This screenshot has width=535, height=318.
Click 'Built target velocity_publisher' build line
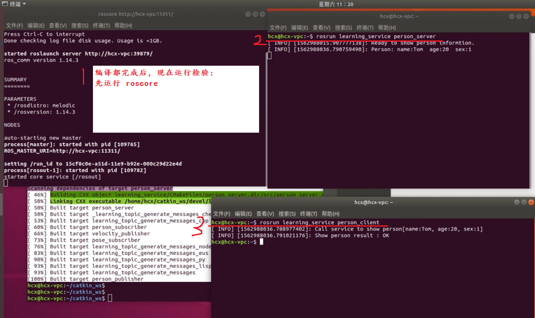coord(89,234)
